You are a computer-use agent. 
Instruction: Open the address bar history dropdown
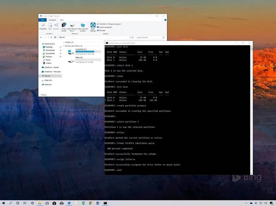pyautogui.click(x=130, y=37)
